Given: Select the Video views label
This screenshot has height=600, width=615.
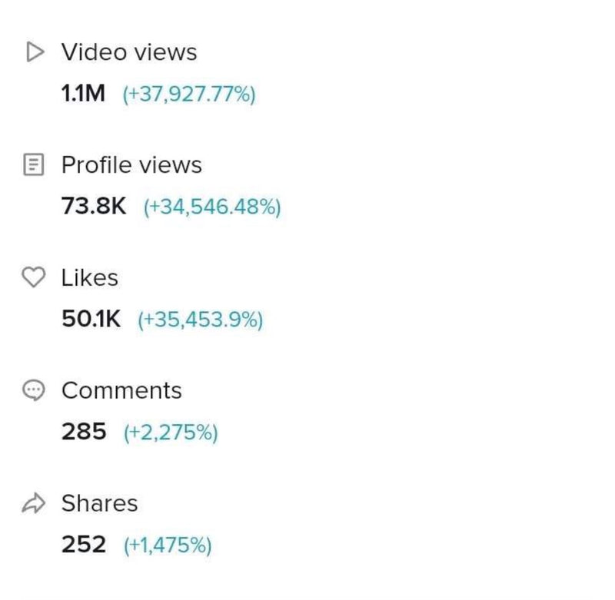Looking at the screenshot, I should (128, 52).
